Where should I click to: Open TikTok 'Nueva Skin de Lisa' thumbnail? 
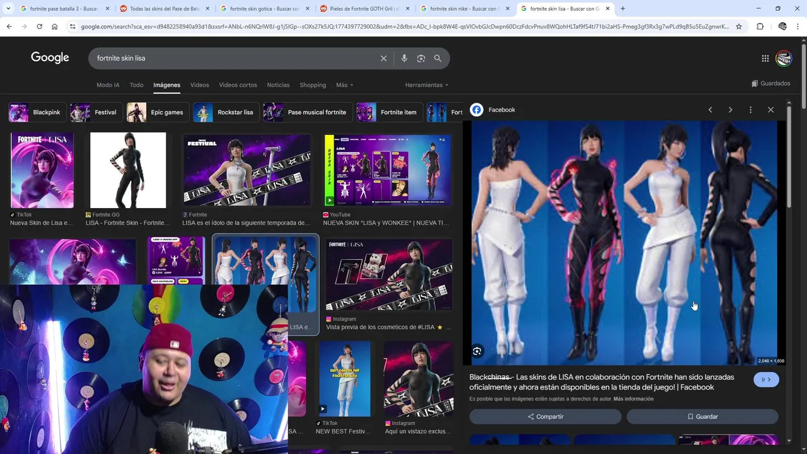point(42,170)
